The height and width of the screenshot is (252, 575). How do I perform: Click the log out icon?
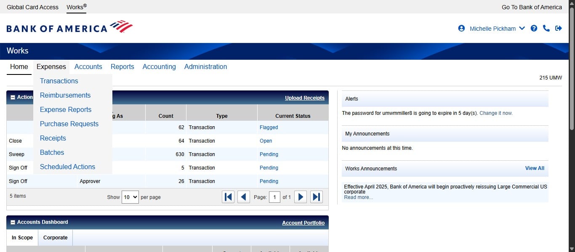559,28
